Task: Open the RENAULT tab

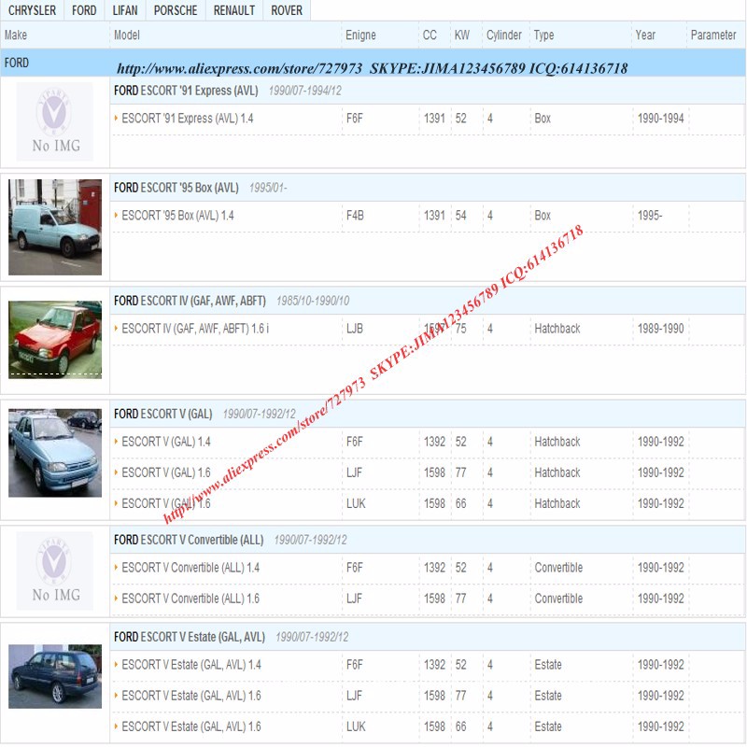Action: [234, 10]
